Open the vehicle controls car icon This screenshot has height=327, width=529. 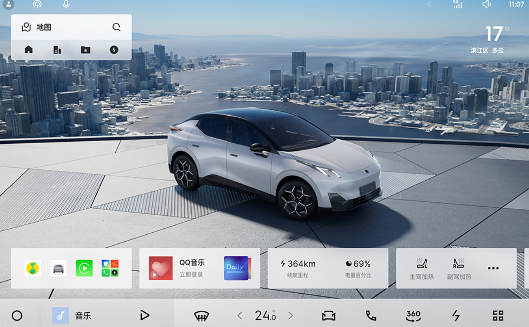(328, 316)
